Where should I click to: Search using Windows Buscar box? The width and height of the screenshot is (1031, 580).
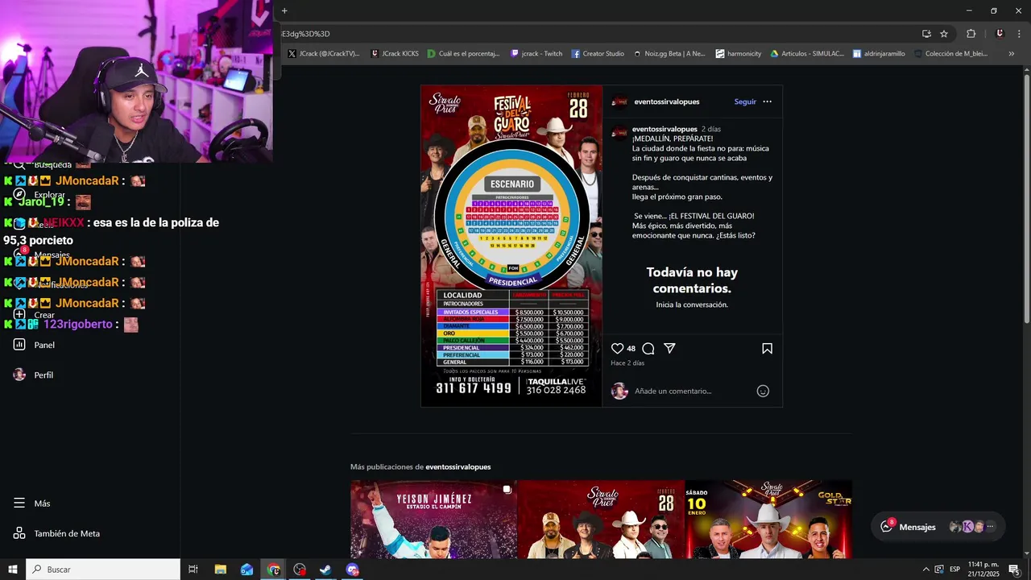click(103, 570)
